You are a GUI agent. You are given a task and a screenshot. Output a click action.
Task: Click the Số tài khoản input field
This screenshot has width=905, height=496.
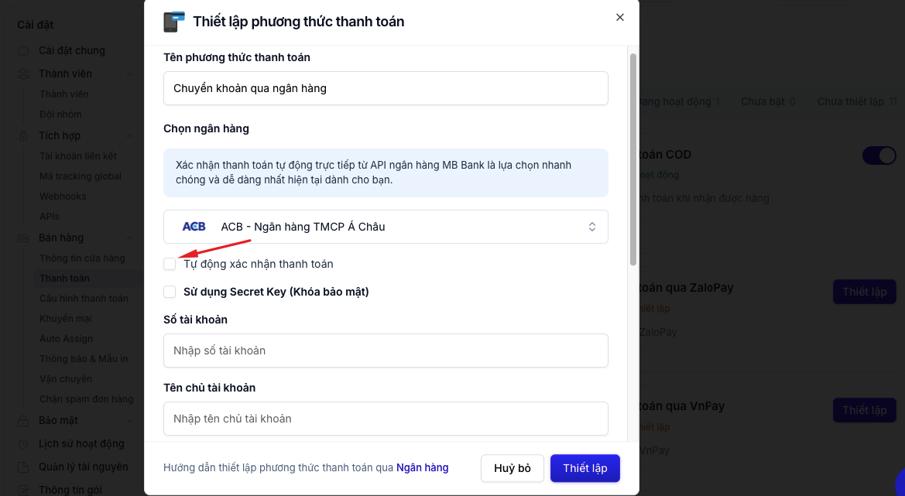coord(386,351)
